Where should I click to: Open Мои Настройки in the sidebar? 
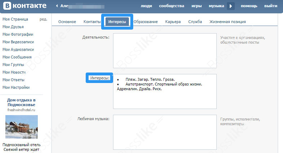click(x=16, y=88)
